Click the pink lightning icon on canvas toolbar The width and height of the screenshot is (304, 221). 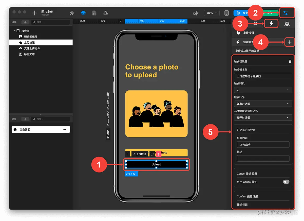coord(159,154)
